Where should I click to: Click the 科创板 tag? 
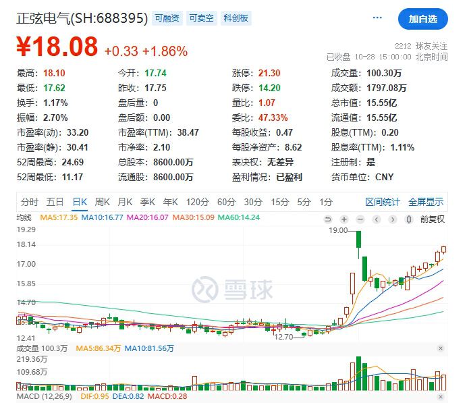(x=236, y=18)
